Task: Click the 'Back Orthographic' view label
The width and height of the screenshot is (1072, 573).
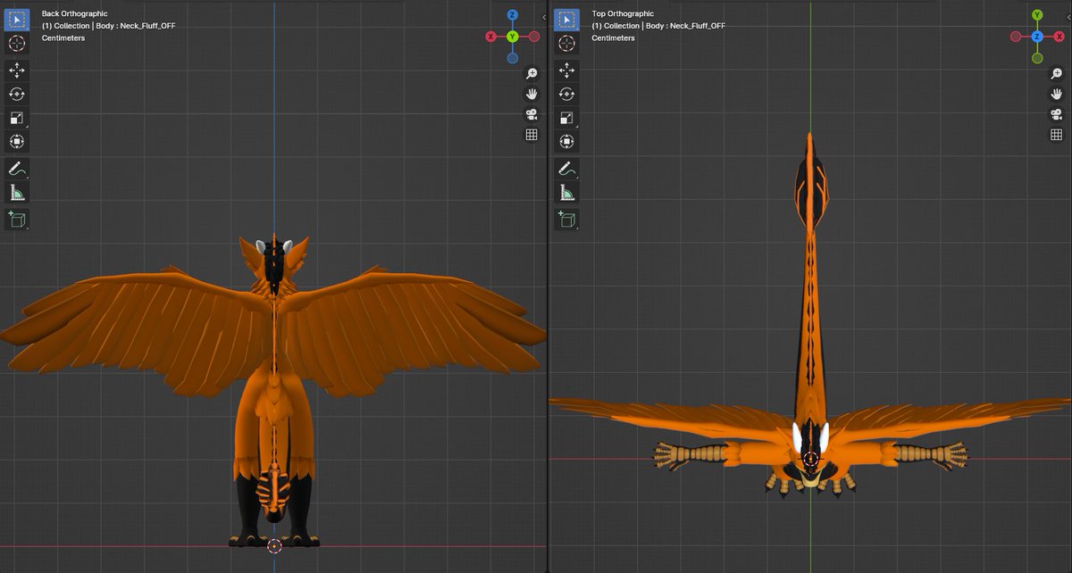Action: pyautogui.click(x=74, y=14)
